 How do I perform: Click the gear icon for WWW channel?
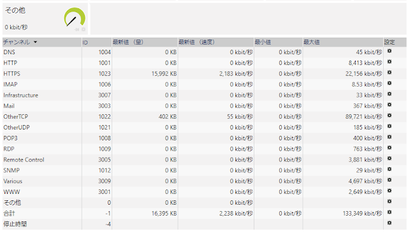tap(390, 191)
